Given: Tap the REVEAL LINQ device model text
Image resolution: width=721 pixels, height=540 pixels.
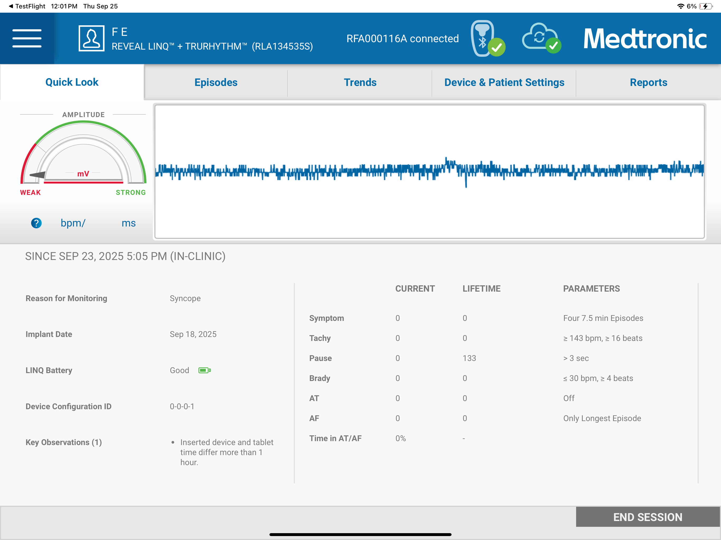Looking at the screenshot, I should [x=212, y=47].
